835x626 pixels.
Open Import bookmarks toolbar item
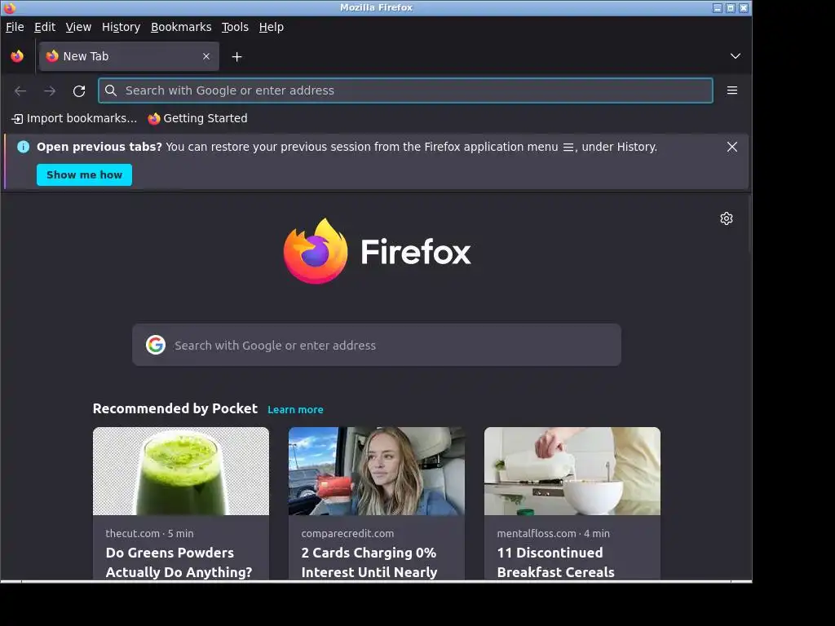click(x=74, y=118)
